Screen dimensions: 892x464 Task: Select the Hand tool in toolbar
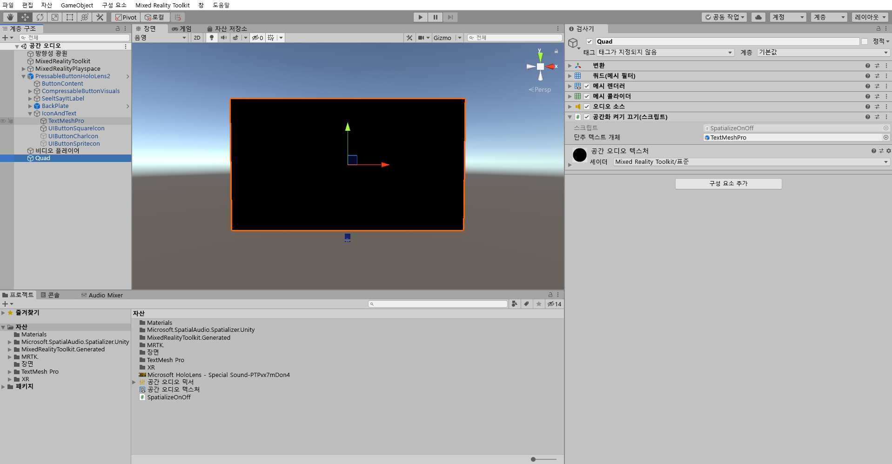pos(10,17)
